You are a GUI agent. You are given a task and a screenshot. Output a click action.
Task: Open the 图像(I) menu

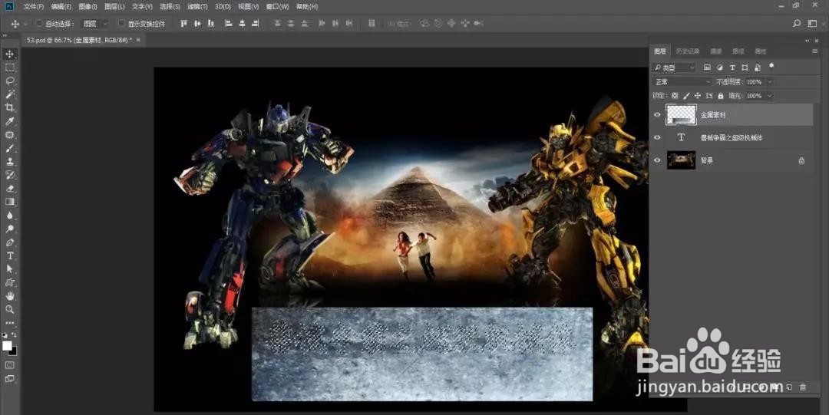88,6
